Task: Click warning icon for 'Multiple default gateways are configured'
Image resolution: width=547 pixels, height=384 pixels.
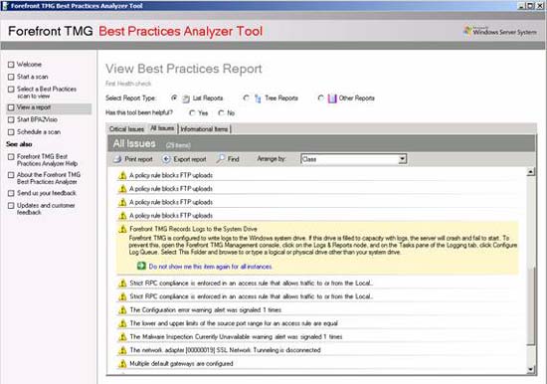Action: click(122, 364)
